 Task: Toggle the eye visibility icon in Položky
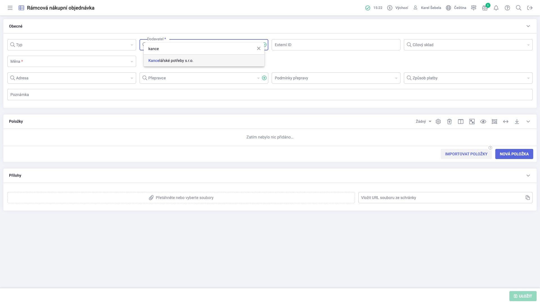pos(483,122)
